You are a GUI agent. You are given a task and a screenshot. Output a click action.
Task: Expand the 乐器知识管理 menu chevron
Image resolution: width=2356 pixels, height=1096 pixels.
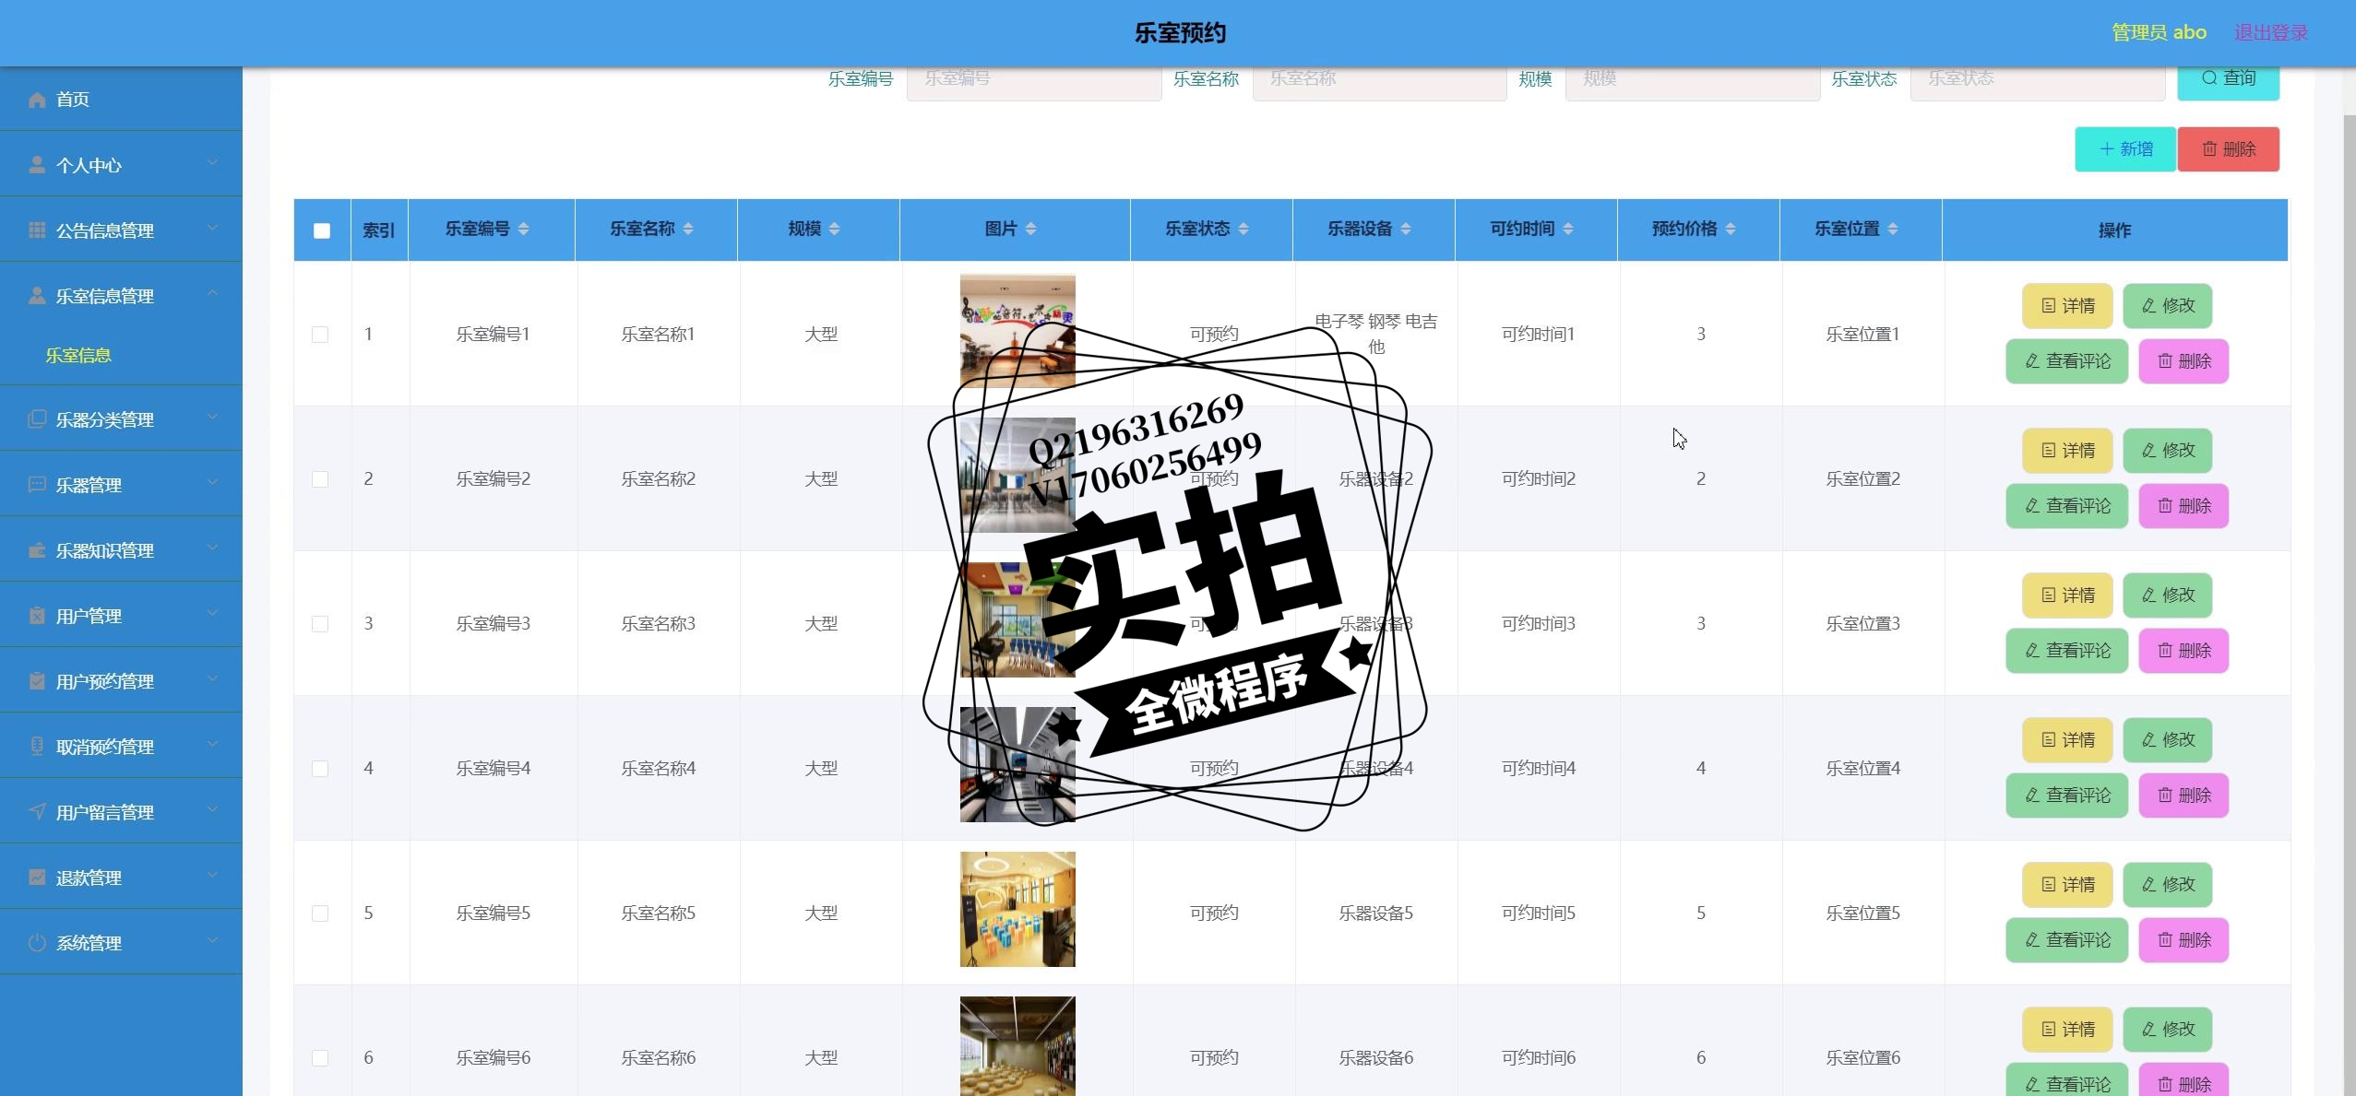point(213,548)
